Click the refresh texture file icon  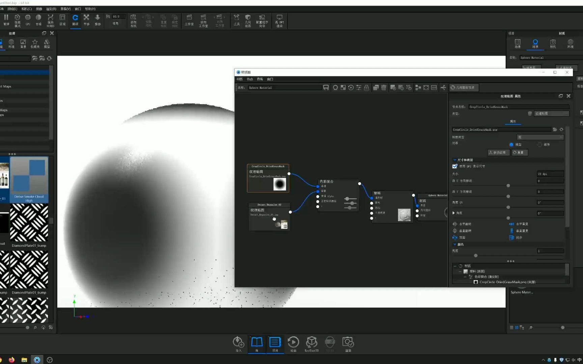click(x=561, y=129)
